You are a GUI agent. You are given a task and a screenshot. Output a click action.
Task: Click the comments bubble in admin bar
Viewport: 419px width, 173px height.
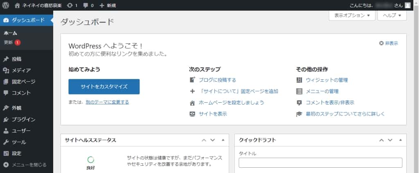click(x=86, y=5)
